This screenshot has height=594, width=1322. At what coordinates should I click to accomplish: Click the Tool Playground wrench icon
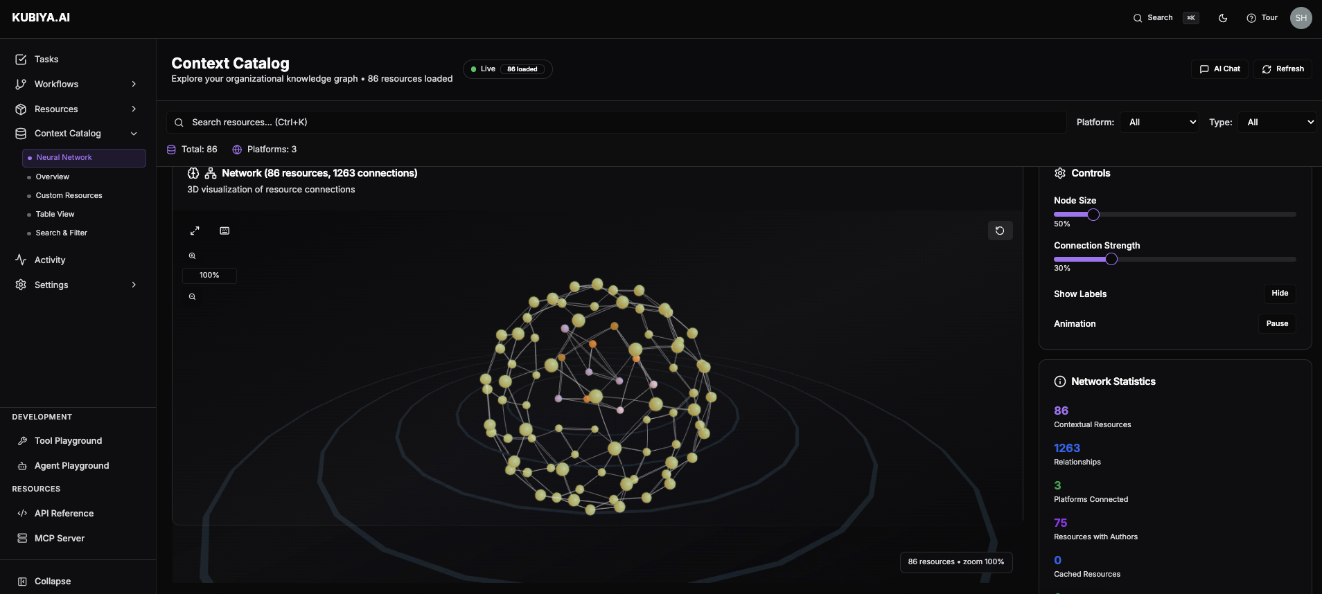pyautogui.click(x=22, y=441)
